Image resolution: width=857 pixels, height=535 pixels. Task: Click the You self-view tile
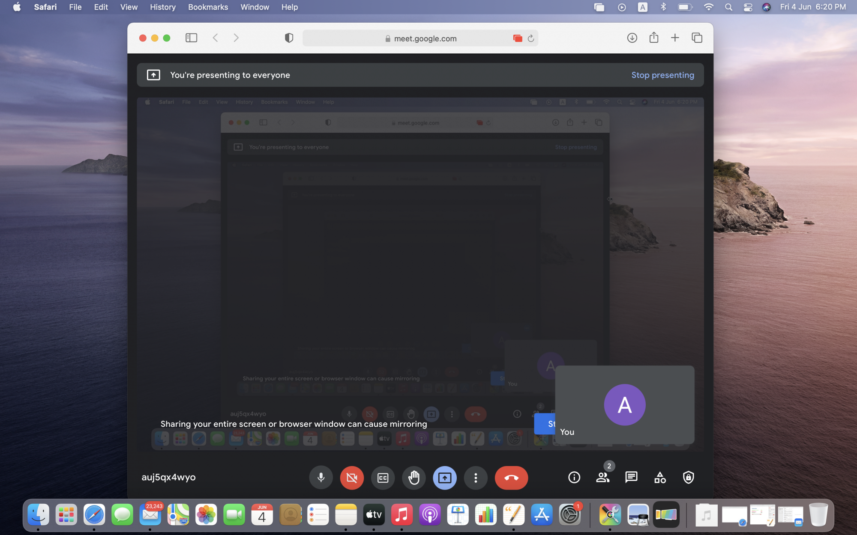pyautogui.click(x=624, y=404)
